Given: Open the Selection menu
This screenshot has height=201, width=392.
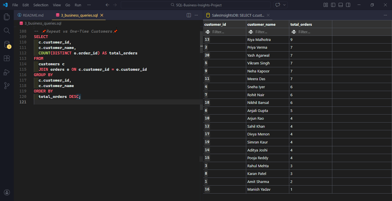Looking at the screenshot, I should coord(41,5).
